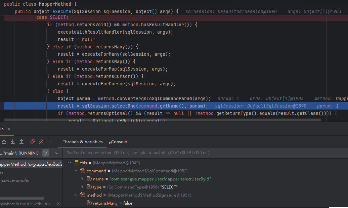Click the execute method name
348x208 pixels.
click(x=62, y=11)
